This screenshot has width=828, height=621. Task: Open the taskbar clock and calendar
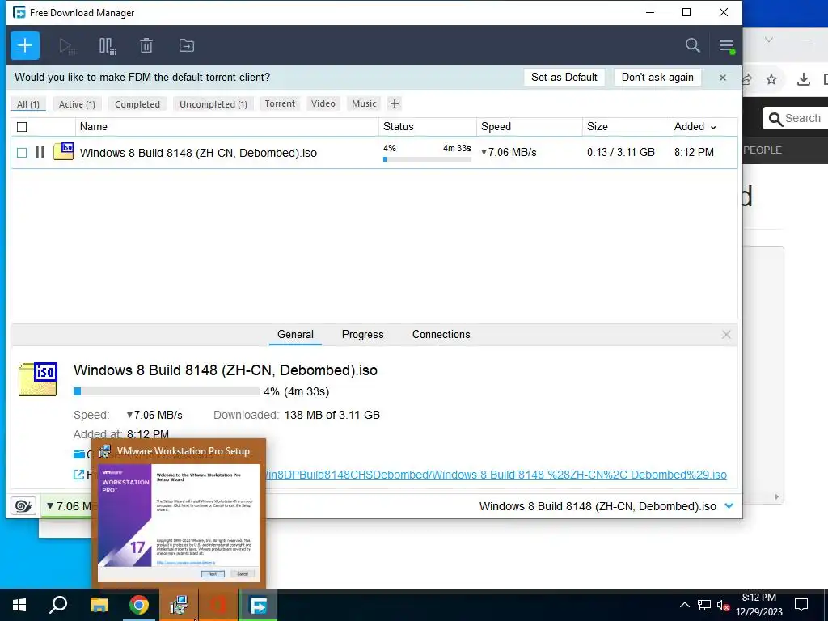pyautogui.click(x=759, y=605)
